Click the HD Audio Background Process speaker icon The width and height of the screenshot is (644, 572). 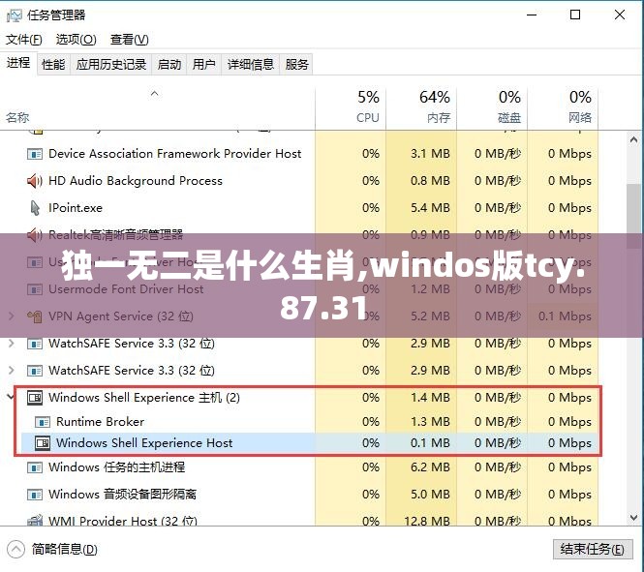click(35, 181)
